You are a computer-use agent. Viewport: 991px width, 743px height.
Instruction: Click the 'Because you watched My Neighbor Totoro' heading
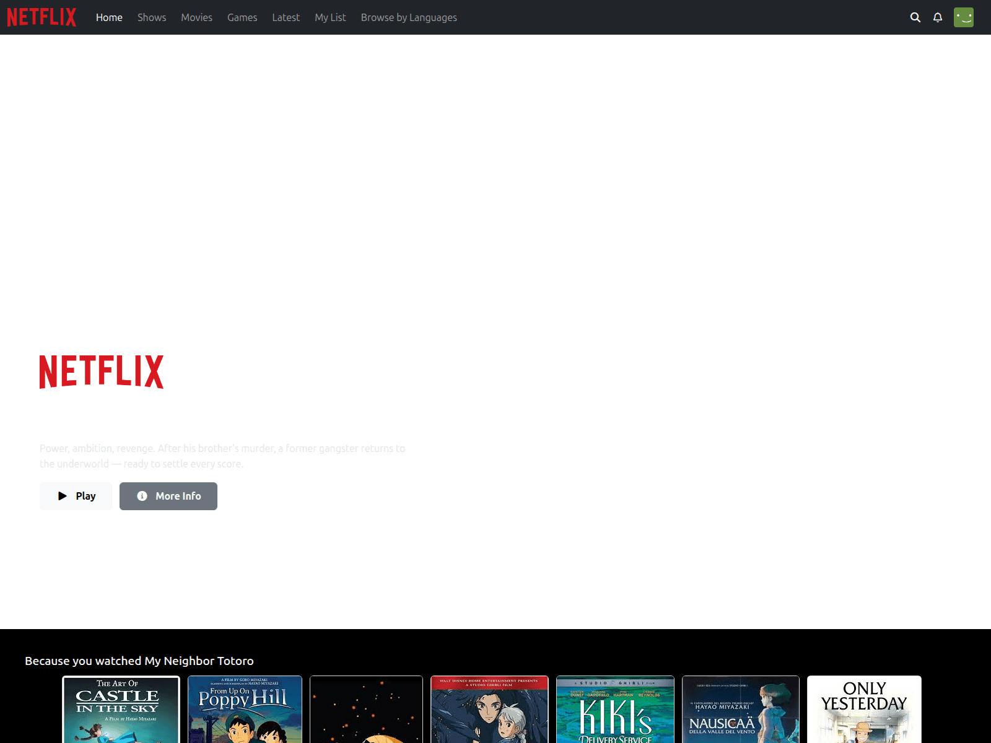[x=139, y=661]
